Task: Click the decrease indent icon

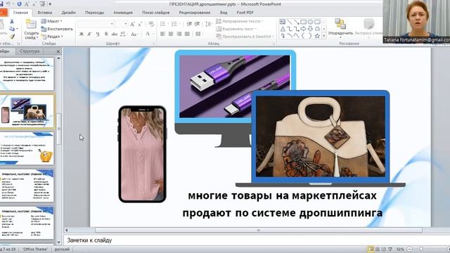Action: coord(189,24)
